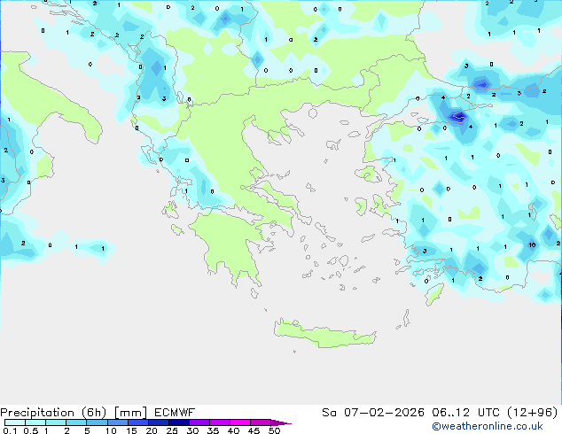Select the 'Sa 07-02-2026 06..12 UTC (12+96)' timestamp
Screen dimensions: 562x434
(440, 413)
